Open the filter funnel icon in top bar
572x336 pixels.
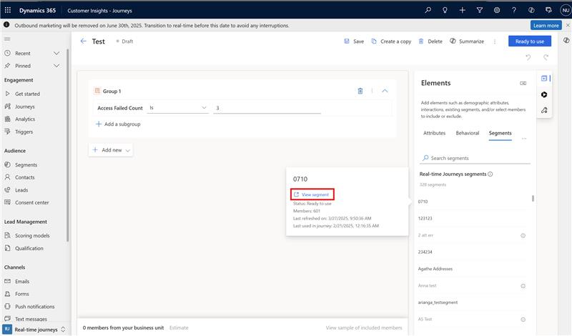coord(479,11)
